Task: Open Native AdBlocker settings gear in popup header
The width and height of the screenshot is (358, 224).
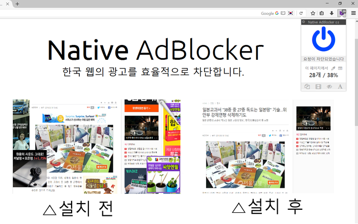Action: point(304,22)
